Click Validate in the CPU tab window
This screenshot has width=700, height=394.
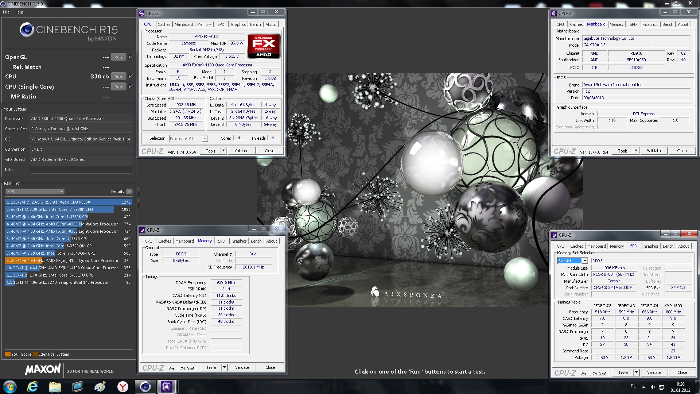(x=241, y=151)
